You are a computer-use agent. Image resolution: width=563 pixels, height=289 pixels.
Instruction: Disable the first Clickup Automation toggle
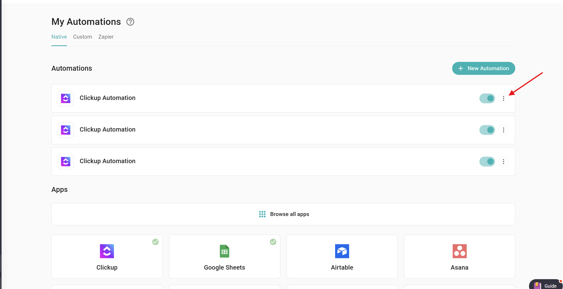[487, 98]
